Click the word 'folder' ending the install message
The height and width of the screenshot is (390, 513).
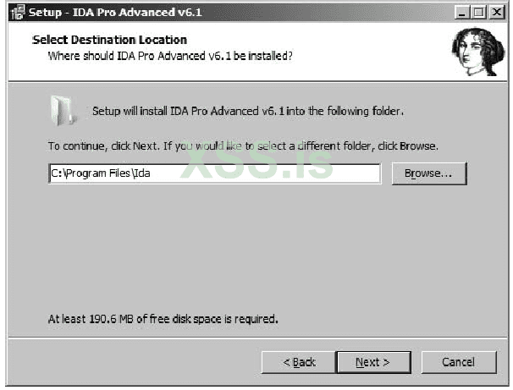[386, 111]
